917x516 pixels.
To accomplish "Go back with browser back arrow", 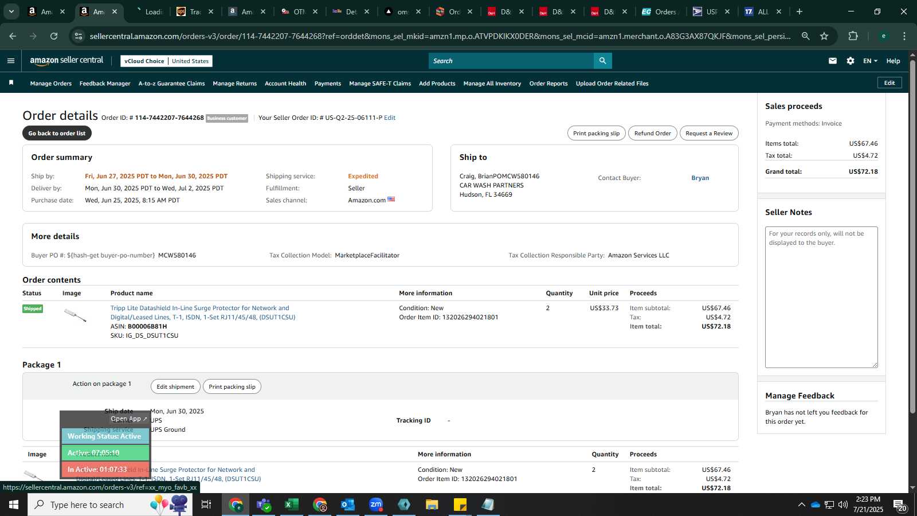I will tap(13, 36).
